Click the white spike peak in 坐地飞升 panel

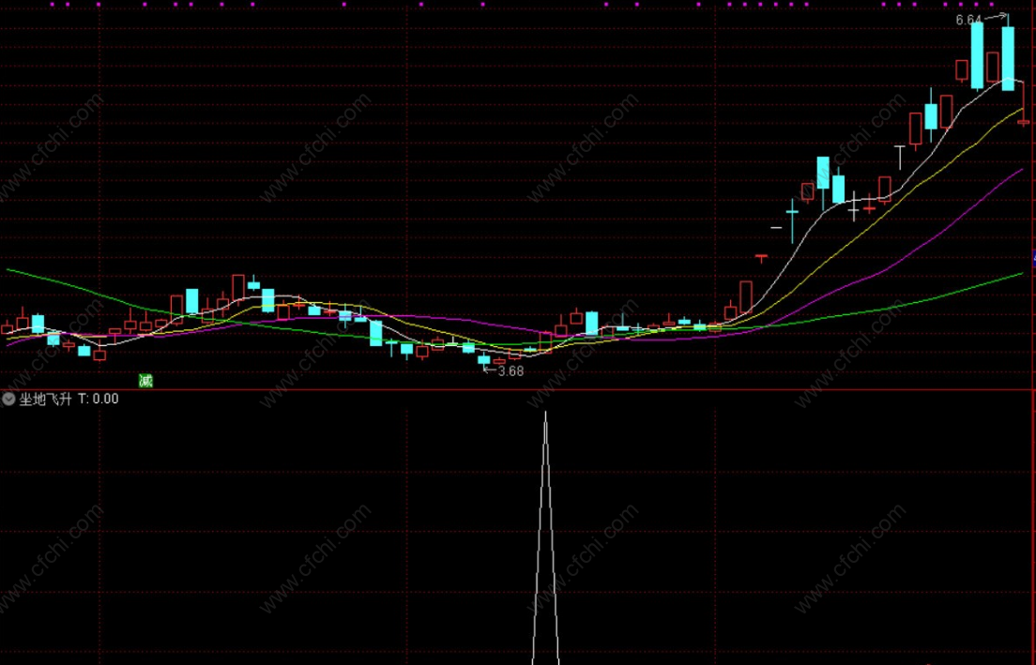tap(546, 414)
